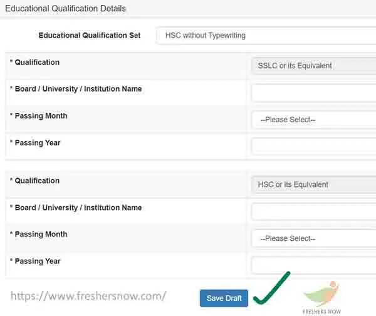Click the Save Draft button
The width and height of the screenshot is (376, 316).
pos(224,298)
